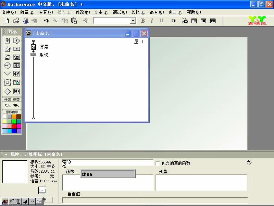Pick the black Stop flag
This screenshot has height=206, width=274.
(x=16, y=105)
